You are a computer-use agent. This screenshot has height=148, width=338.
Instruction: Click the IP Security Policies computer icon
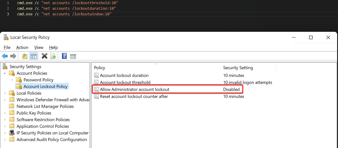pos(12,133)
